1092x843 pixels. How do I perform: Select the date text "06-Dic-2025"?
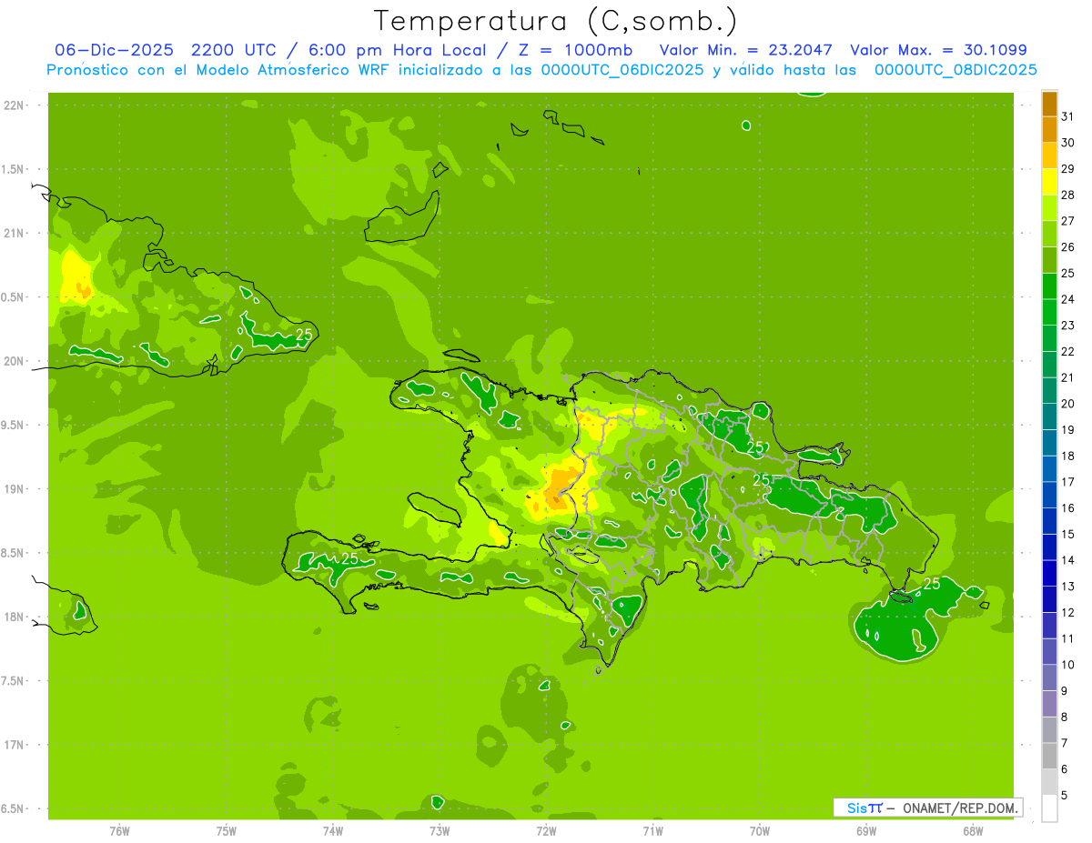coord(114,50)
